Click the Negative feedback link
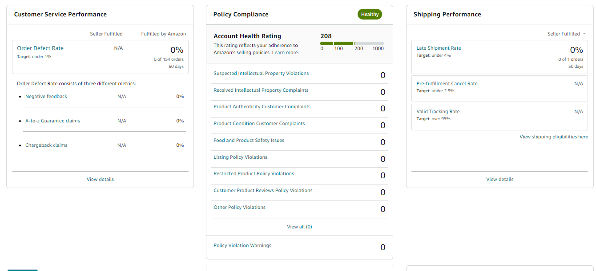This screenshot has height=271, width=596. point(46,96)
